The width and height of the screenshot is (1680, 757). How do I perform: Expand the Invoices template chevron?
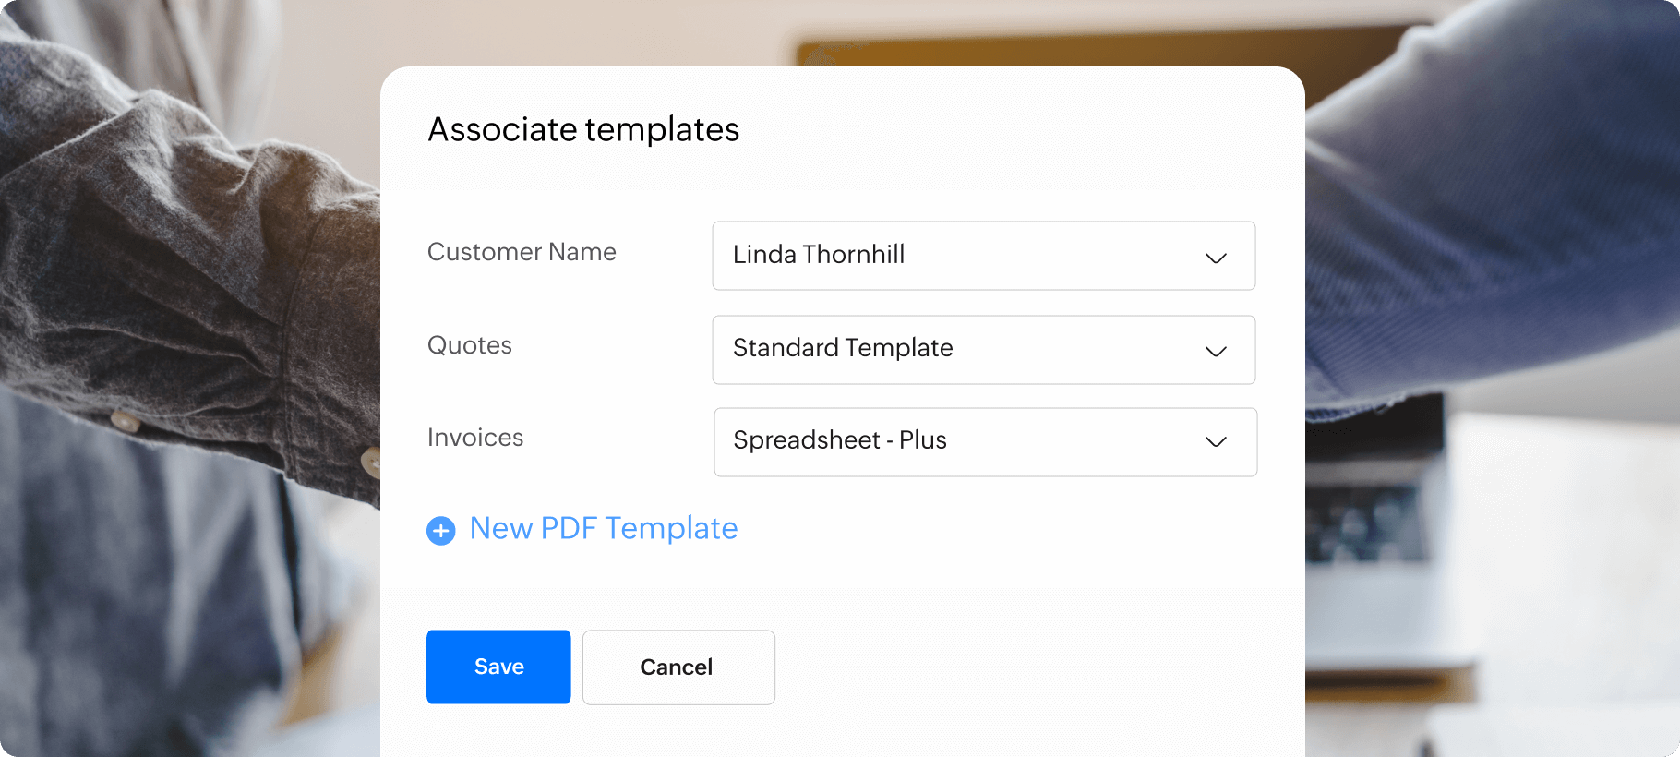(1216, 442)
